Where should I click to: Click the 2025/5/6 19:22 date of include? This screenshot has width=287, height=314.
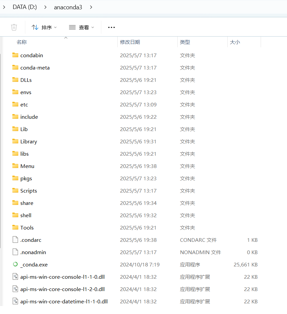(x=138, y=117)
